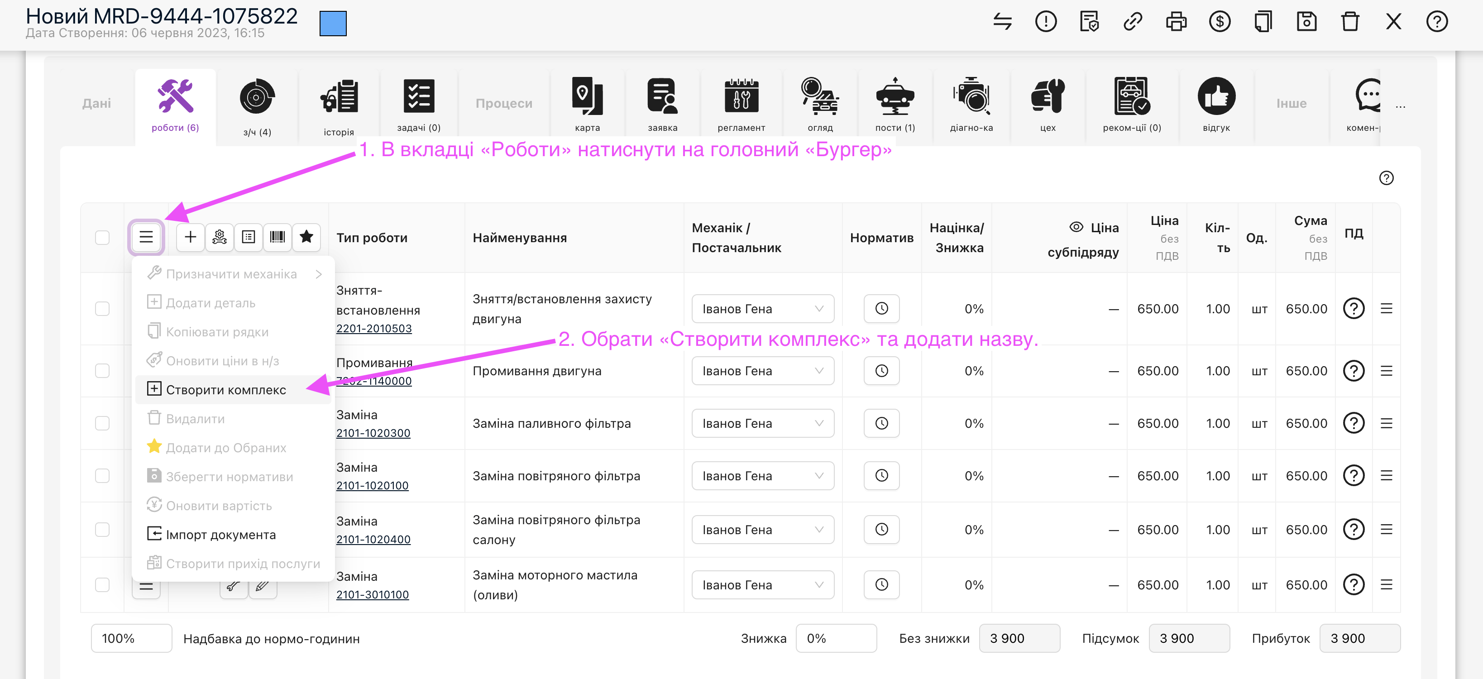Screen dimensions: 1483x679
Task: Open normative clock for Заміна моторного мастила row
Action: tap(881, 584)
